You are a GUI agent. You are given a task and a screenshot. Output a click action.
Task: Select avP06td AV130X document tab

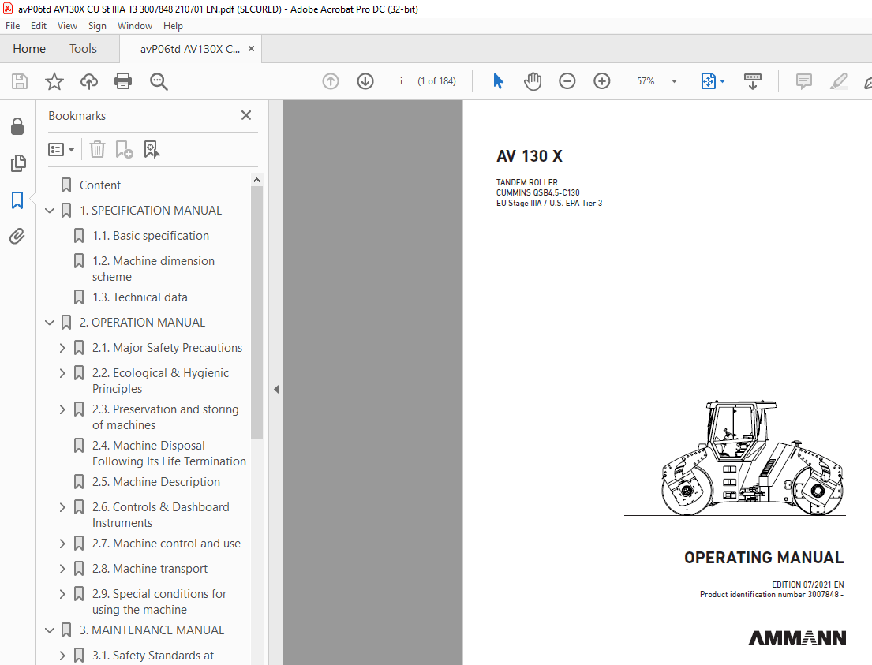pos(190,48)
